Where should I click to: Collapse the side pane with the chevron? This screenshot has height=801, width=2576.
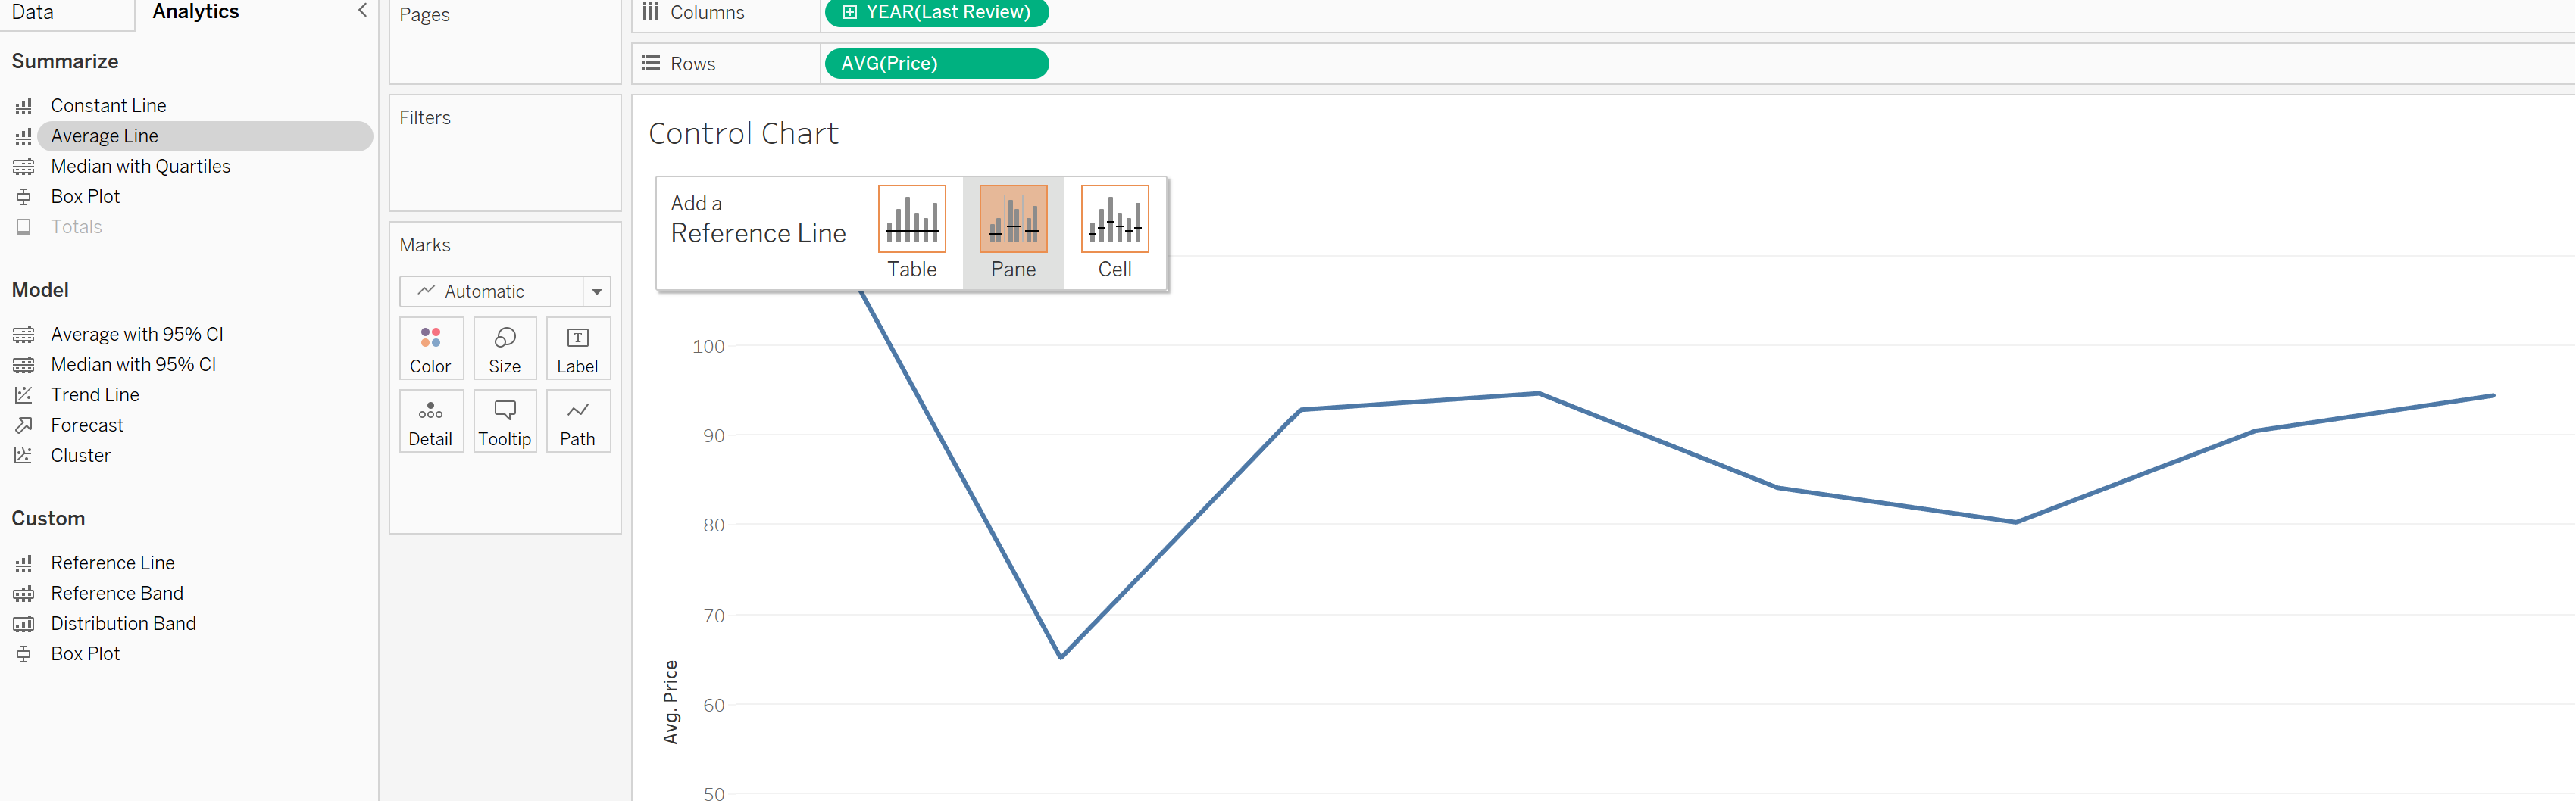(362, 11)
